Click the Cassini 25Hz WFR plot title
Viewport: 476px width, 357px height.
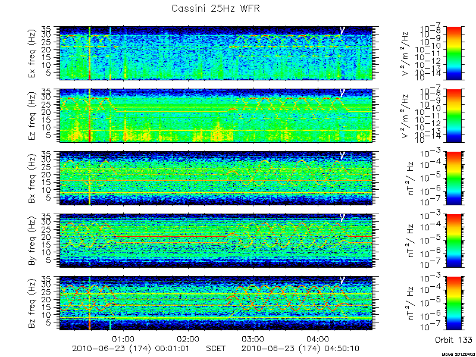click(215, 8)
